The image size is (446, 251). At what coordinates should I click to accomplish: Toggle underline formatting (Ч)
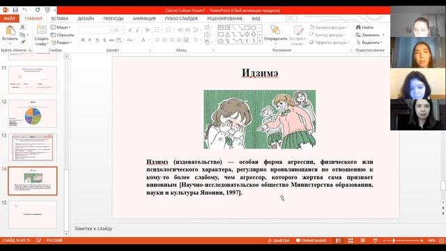(97, 40)
